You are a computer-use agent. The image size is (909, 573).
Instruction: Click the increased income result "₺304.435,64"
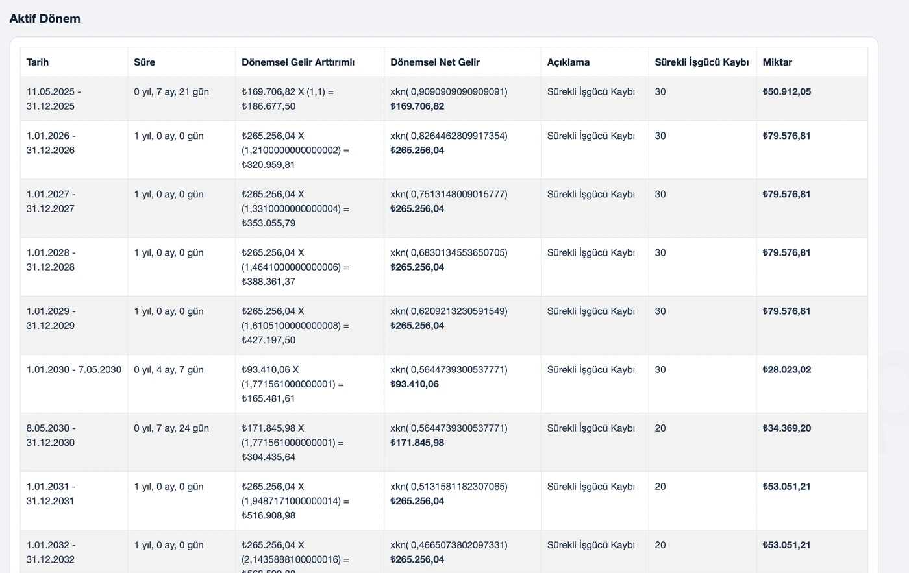[x=269, y=456]
